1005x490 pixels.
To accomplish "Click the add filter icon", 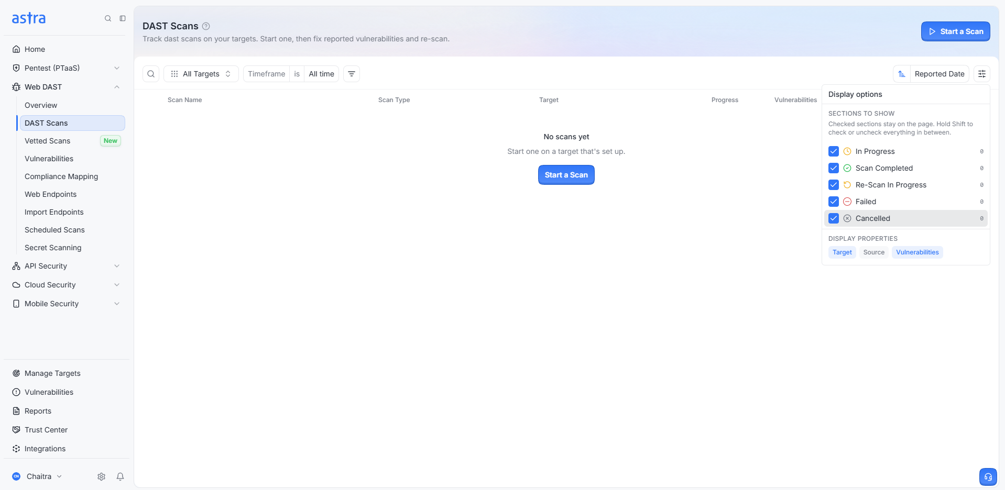I will (x=352, y=74).
